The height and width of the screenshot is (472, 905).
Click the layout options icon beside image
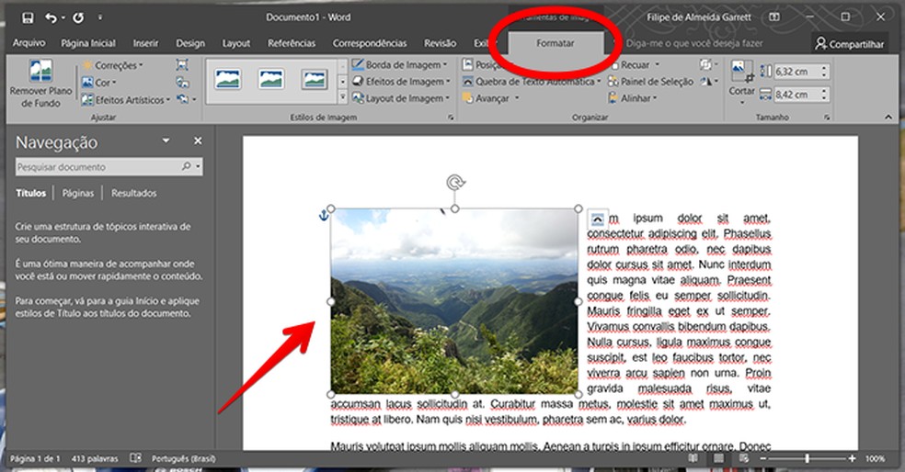pos(597,219)
